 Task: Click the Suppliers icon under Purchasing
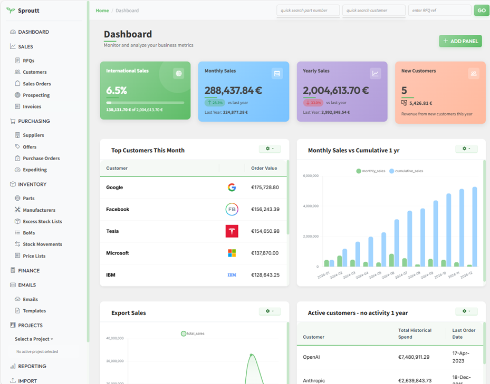click(x=18, y=135)
